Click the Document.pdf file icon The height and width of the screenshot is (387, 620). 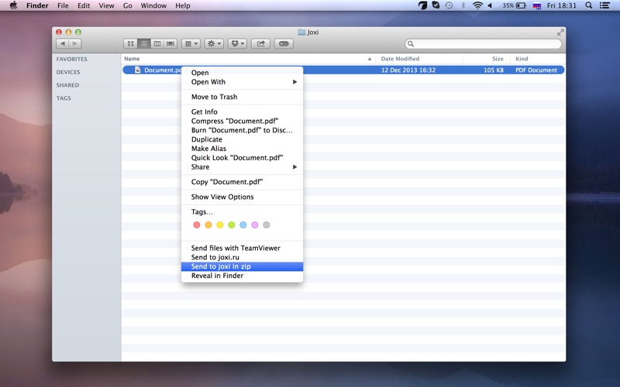click(138, 70)
